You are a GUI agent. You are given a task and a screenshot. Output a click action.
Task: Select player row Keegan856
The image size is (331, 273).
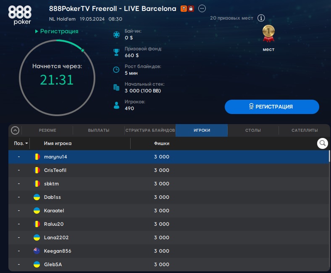(168, 251)
